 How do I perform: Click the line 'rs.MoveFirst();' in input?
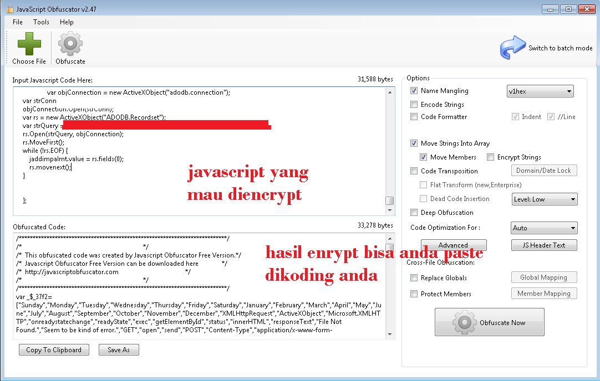click(x=43, y=142)
